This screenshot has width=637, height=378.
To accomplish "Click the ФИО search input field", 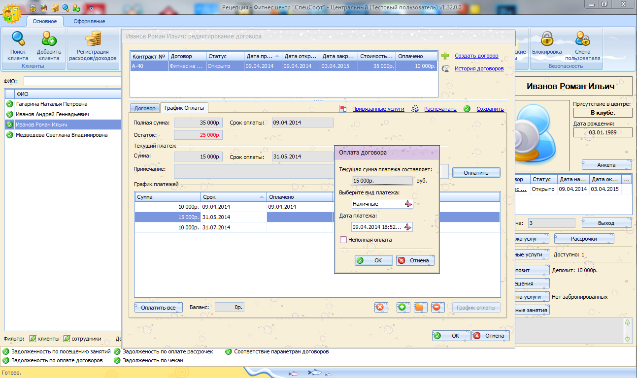I will pyautogui.click(x=72, y=81).
